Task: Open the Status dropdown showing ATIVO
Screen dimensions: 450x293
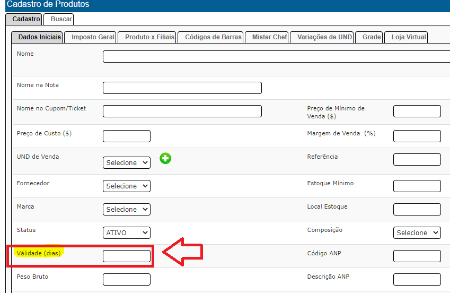Action: point(127,232)
